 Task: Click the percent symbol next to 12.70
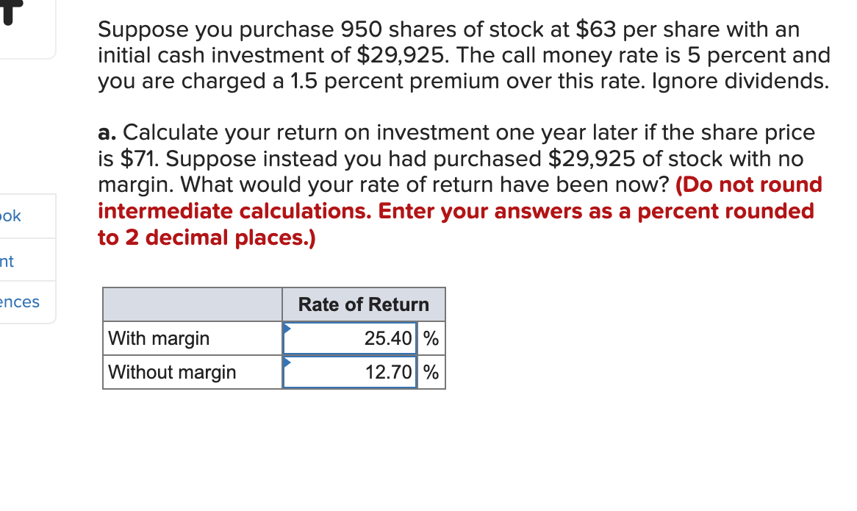point(431,372)
